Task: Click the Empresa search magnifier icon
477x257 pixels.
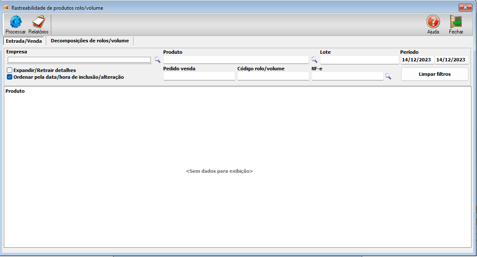Action: point(157,60)
